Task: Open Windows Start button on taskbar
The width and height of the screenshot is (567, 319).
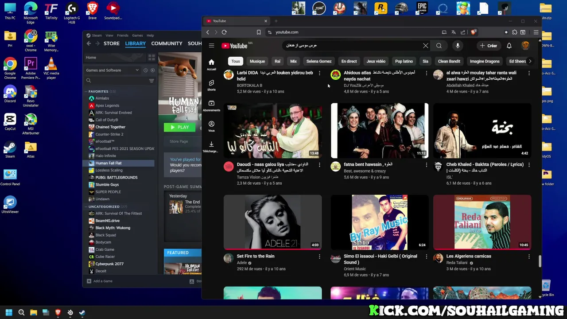Action: pos(8,312)
